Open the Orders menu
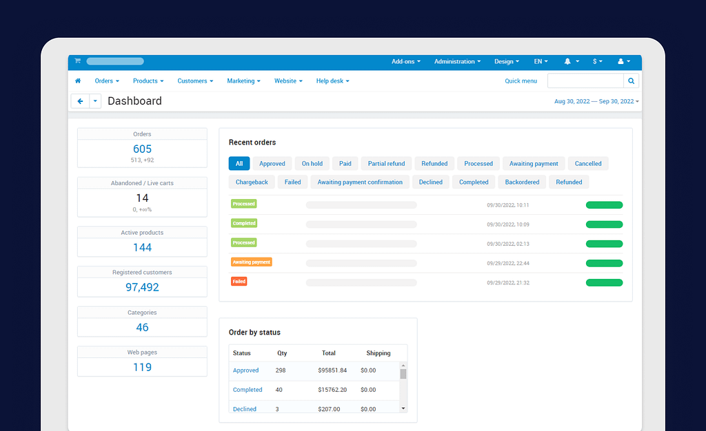 [x=107, y=81]
